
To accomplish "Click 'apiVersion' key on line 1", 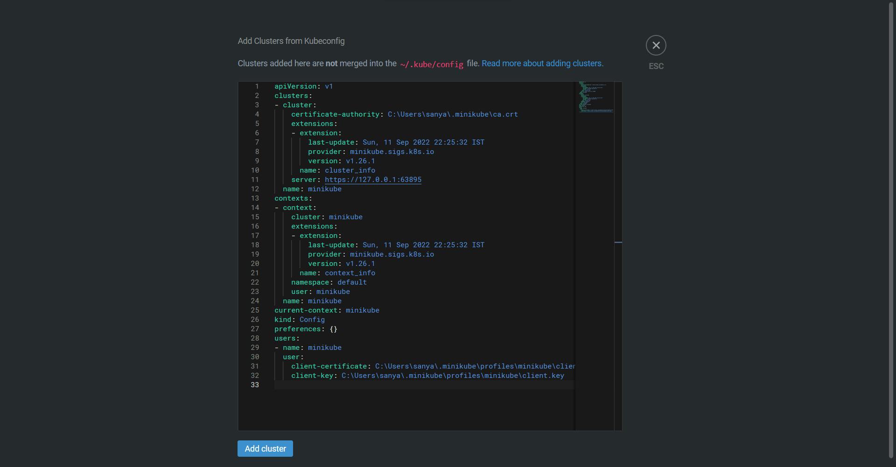I will point(295,86).
